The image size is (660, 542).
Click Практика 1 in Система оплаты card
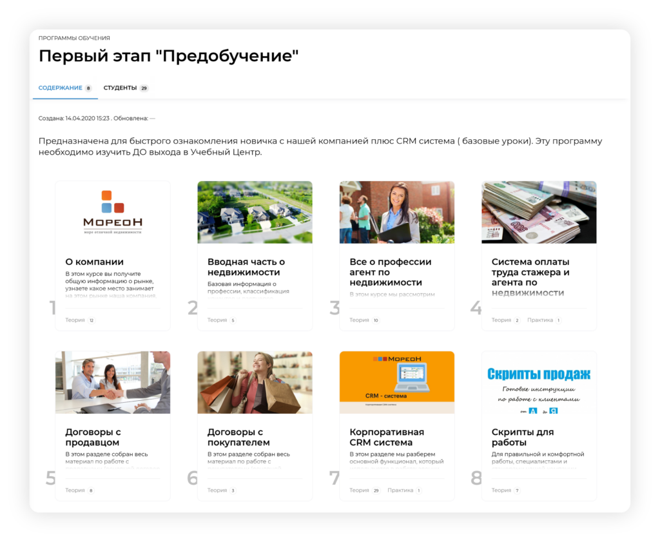pos(544,320)
